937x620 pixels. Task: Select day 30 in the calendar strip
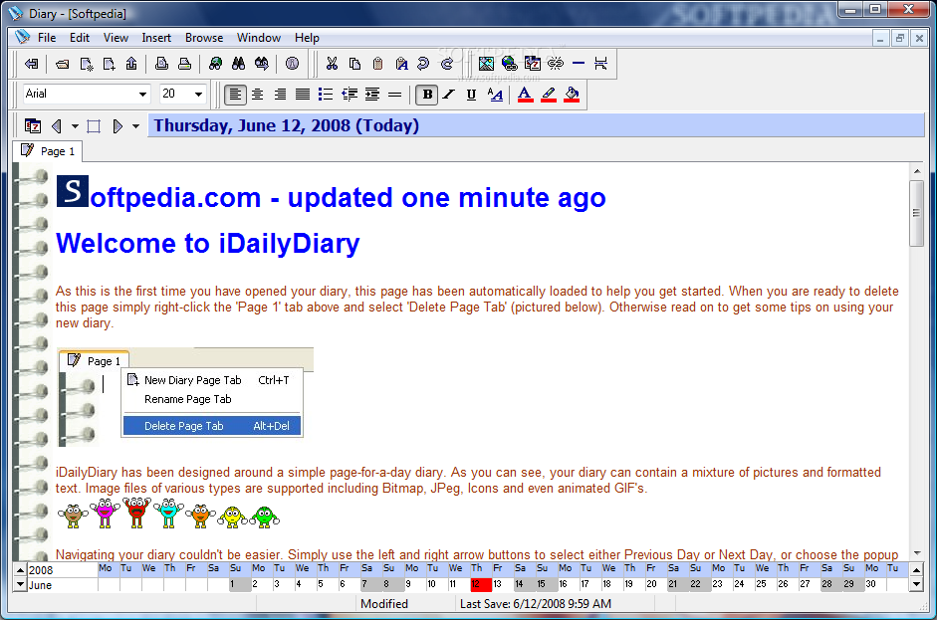click(x=874, y=584)
